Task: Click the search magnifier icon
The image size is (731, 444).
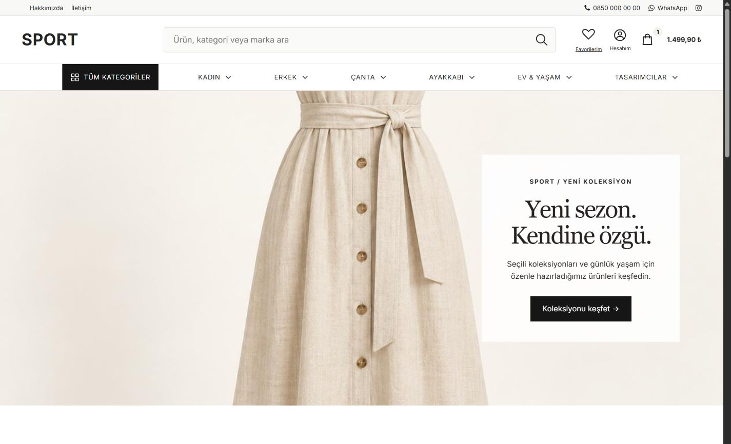Action: pos(541,40)
